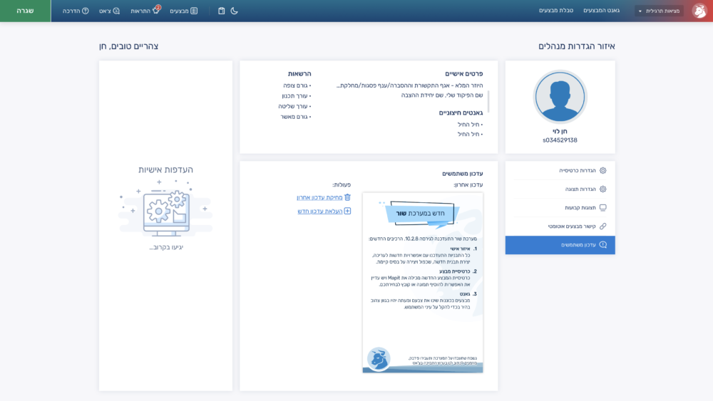
Task: Open the צ'אט chat icon
Action: (110, 11)
